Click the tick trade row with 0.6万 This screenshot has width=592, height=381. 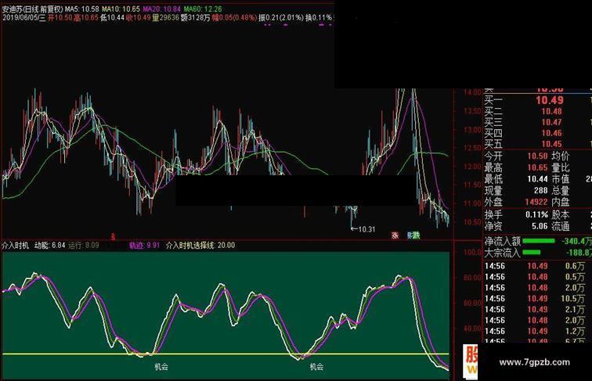(x=535, y=266)
